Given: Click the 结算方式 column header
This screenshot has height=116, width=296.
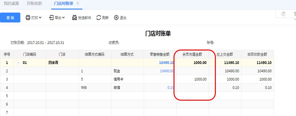Looking at the screenshot, I should tap(127, 55).
